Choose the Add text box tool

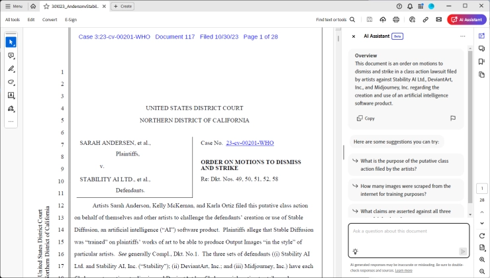tap(11, 95)
